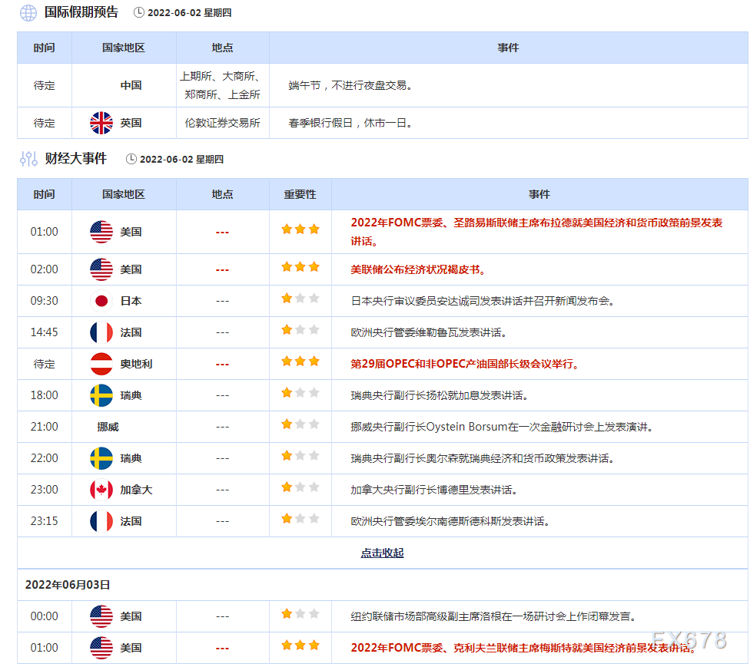Click the sliders icon beside 财经大事件

(28, 159)
